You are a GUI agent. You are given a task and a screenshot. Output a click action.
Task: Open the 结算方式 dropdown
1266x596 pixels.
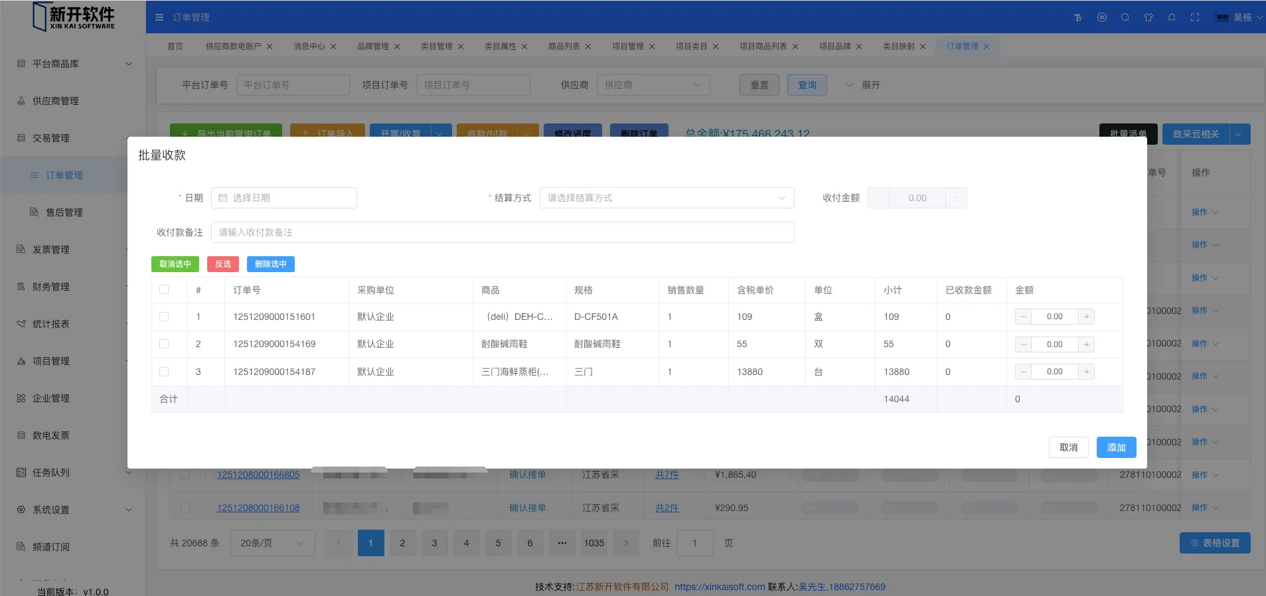click(666, 198)
